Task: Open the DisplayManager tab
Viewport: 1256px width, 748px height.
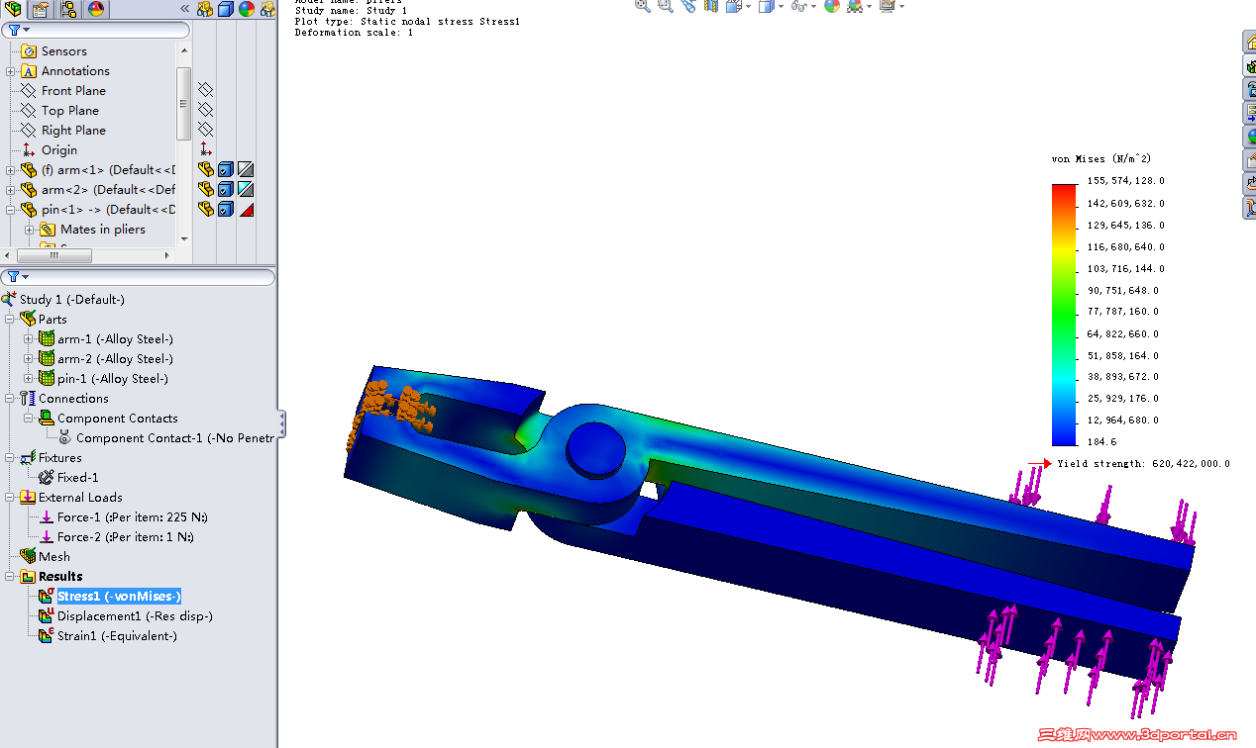Action: pyautogui.click(x=96, y=9)
